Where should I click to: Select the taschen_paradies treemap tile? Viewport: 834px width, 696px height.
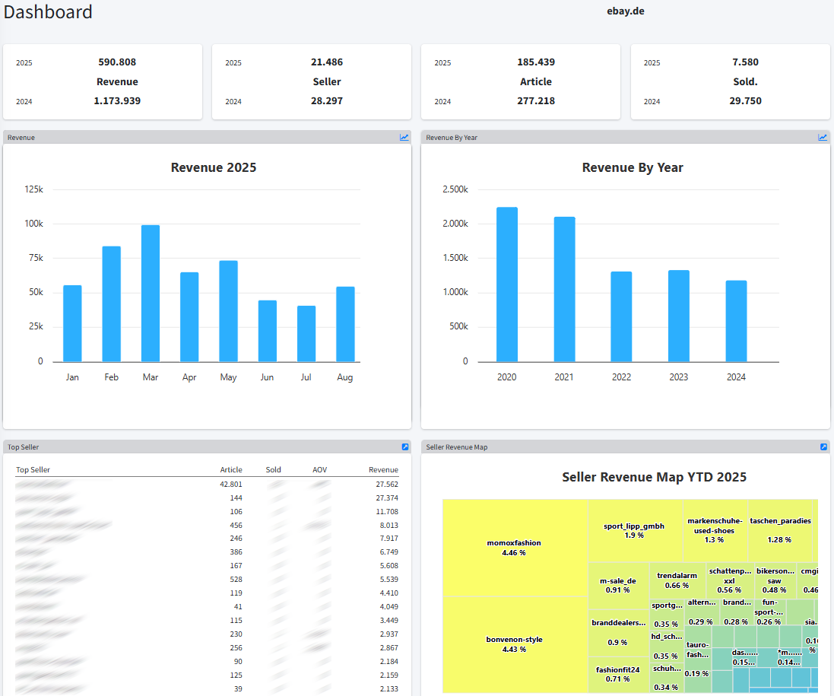[780, 529]
